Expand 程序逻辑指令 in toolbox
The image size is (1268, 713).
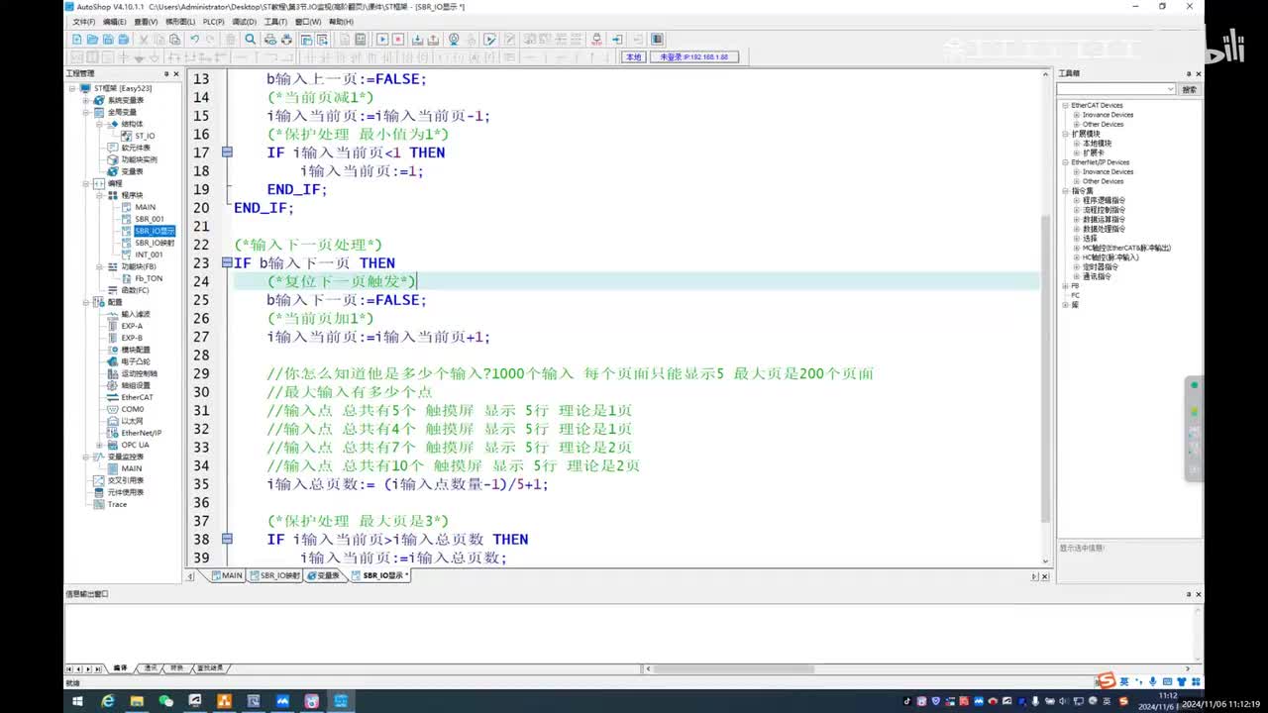1076,200
